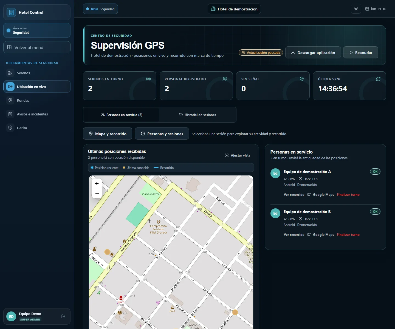Open the Rondas location pin icon
The image size is (395, 329).
coord(10,100)
